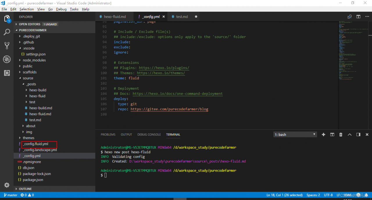The height and width of the screenshot is (200, 372).
Task: Collapse the _posts folder
Action: pos(31,84)
